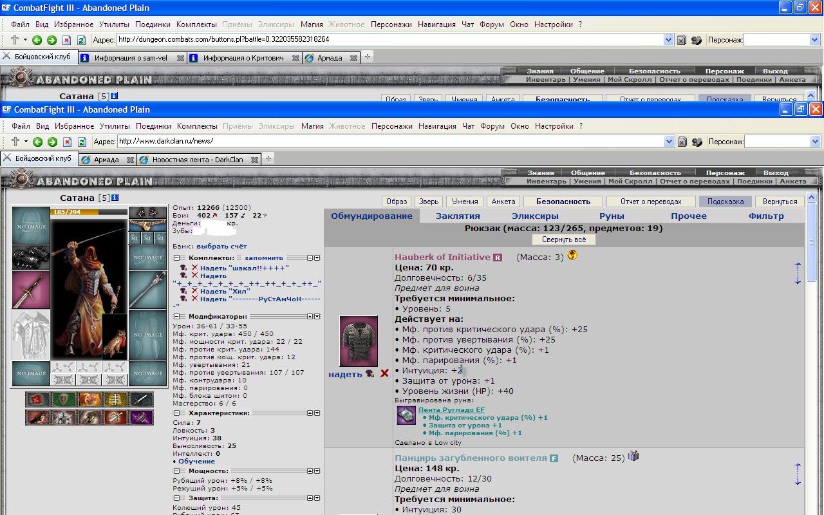Delete the "Хил" set with red X
Screen dimensions: 824x515
tap(194, 291)
